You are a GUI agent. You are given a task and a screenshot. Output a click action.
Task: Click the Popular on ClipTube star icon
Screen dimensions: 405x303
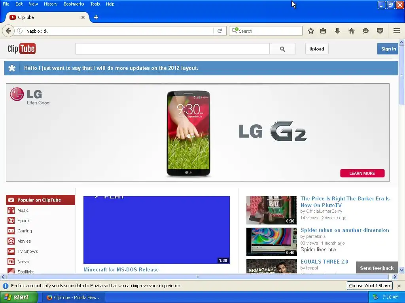tap(11, 200)
